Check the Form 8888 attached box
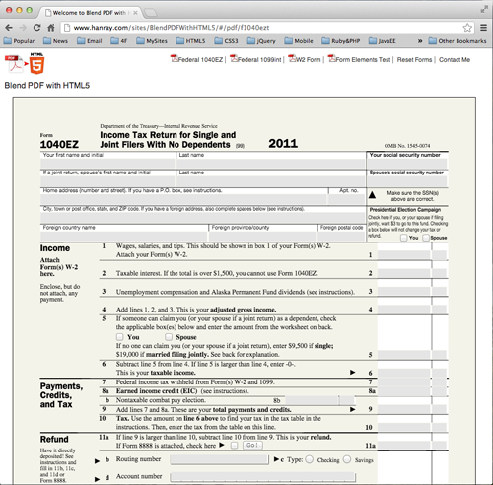 coord(234,446)
